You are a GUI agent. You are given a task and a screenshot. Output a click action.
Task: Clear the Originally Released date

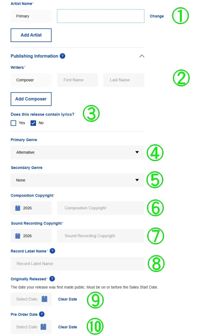[68, 299]
